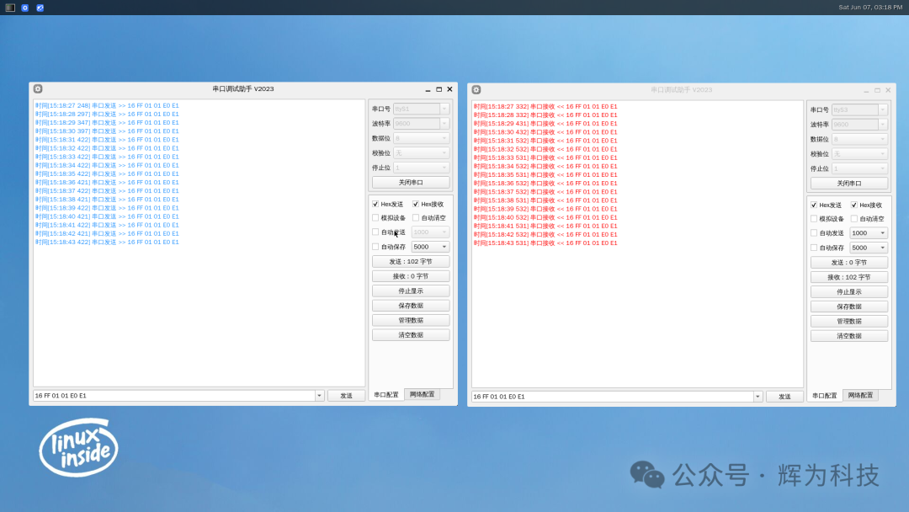Uncheck Hex发送 in the left window
The height and width of the screenshot is (512, 909).
click(374, 203)
